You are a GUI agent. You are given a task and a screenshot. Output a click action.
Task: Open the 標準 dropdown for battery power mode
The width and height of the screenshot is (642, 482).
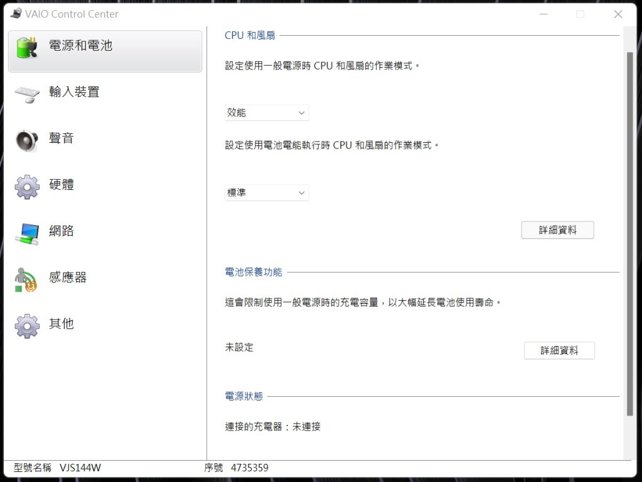(x=266, y=192)
